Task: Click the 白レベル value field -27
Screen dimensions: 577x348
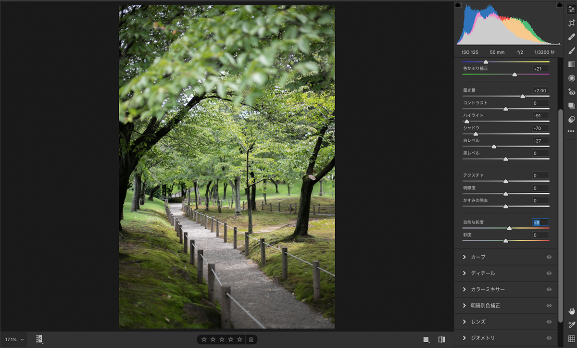Action: 540,140
